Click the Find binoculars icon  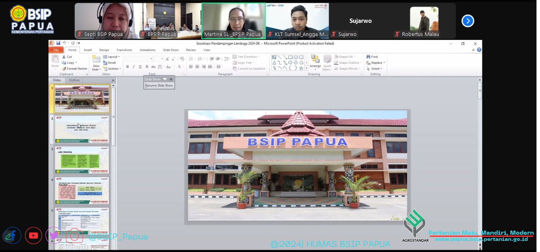[368, 57]
